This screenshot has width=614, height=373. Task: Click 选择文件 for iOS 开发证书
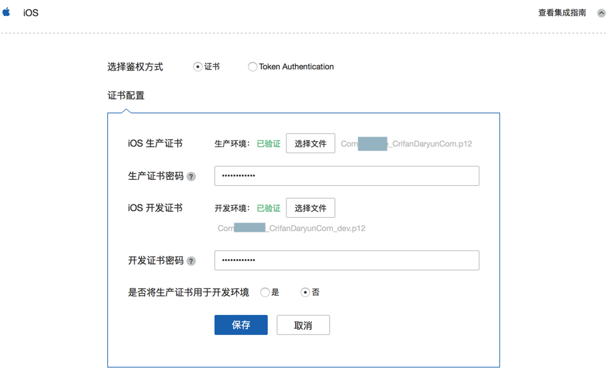pos(310,208)
